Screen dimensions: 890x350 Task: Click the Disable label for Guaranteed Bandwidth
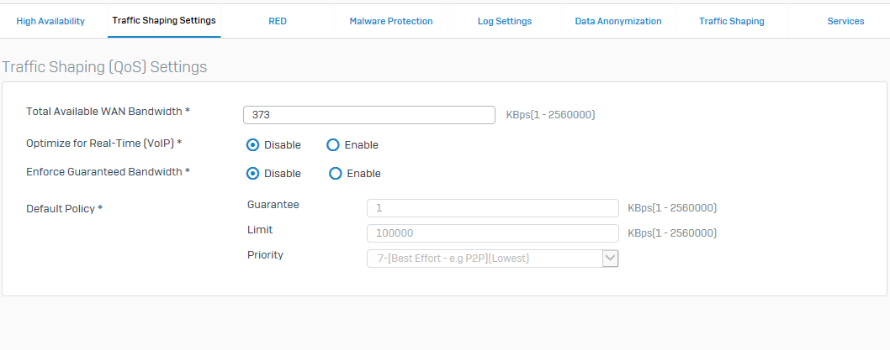click(283, 173)
